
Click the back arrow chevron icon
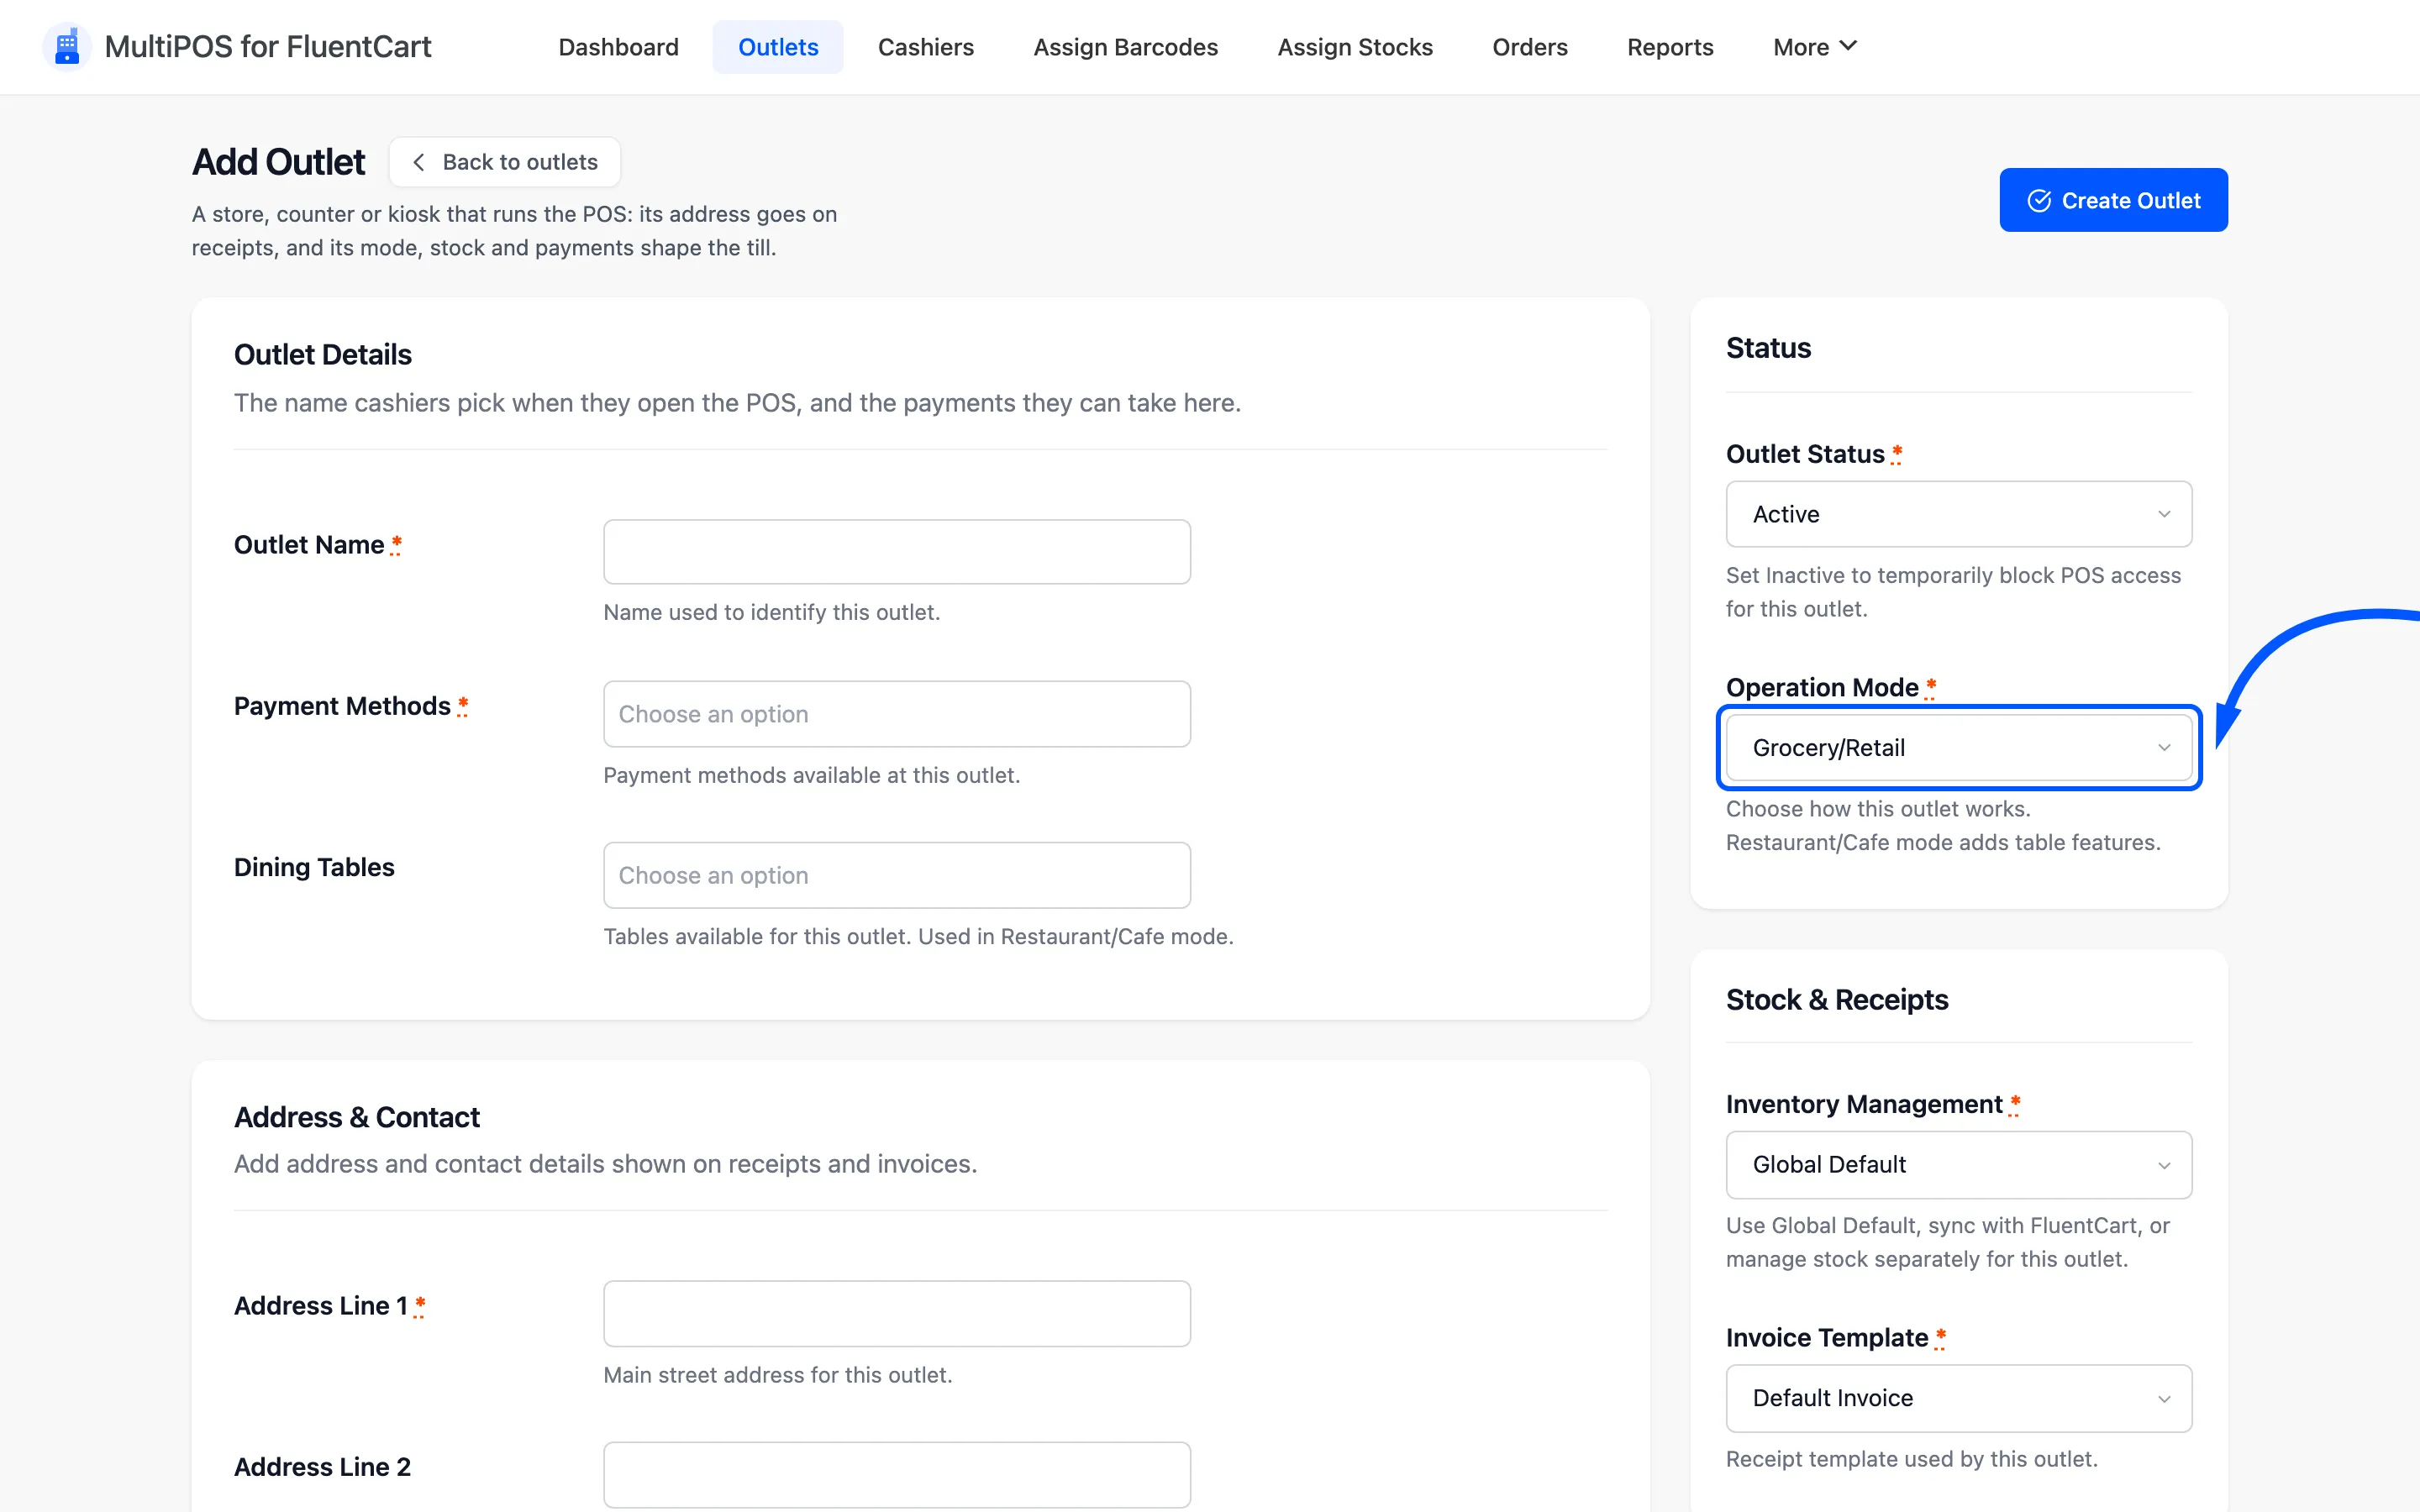click(x=419, y=162)
